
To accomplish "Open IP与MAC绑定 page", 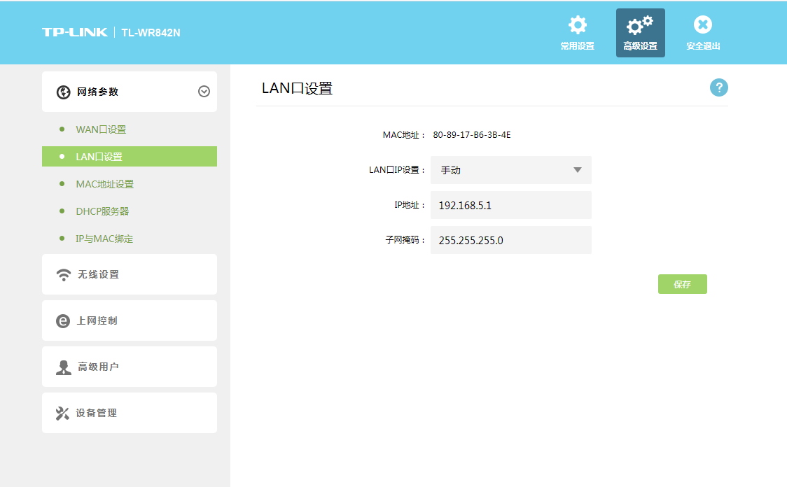I will coord(102,238).
